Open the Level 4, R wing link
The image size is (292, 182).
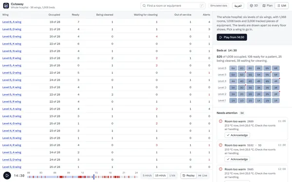point(12,145)
